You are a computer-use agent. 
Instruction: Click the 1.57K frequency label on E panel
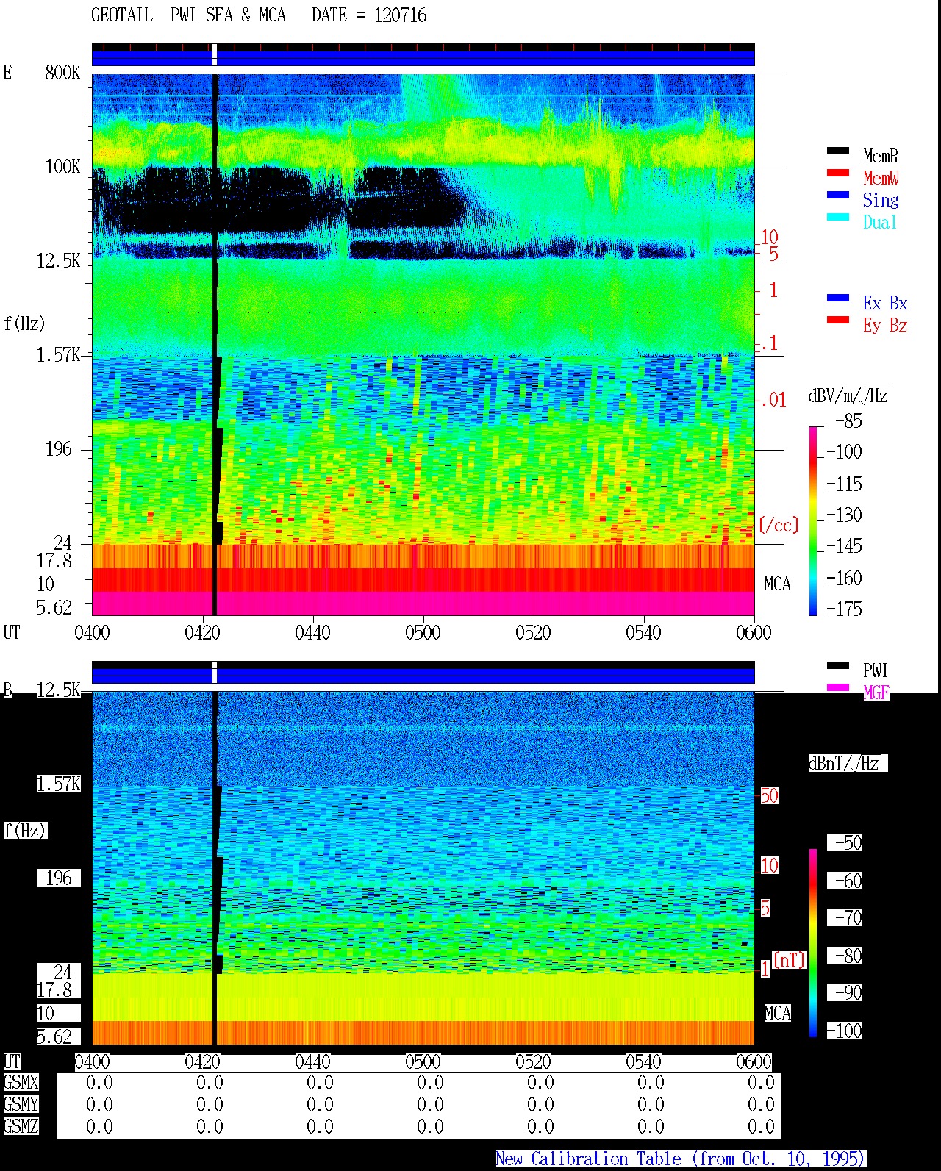[59, 355]
